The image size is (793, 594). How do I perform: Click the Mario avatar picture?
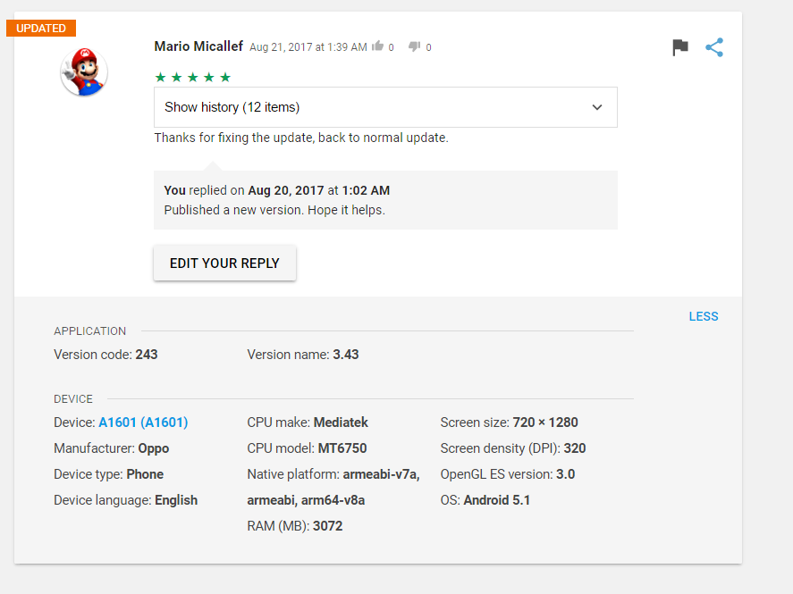click(x=84, y=72)
